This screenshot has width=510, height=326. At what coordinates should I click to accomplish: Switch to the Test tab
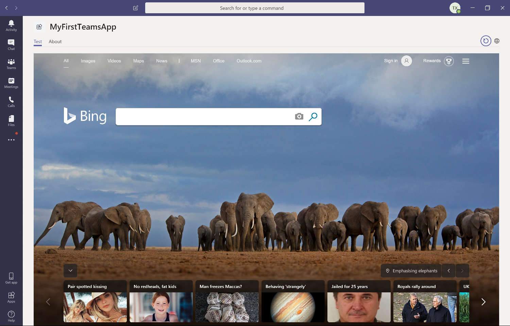pyautogui.click(x=38, y=41)
